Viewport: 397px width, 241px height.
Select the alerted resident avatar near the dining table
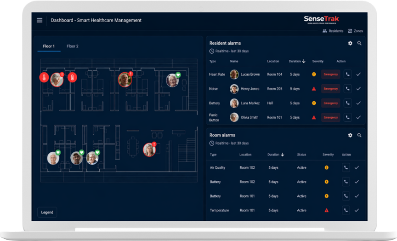(149, 150)
